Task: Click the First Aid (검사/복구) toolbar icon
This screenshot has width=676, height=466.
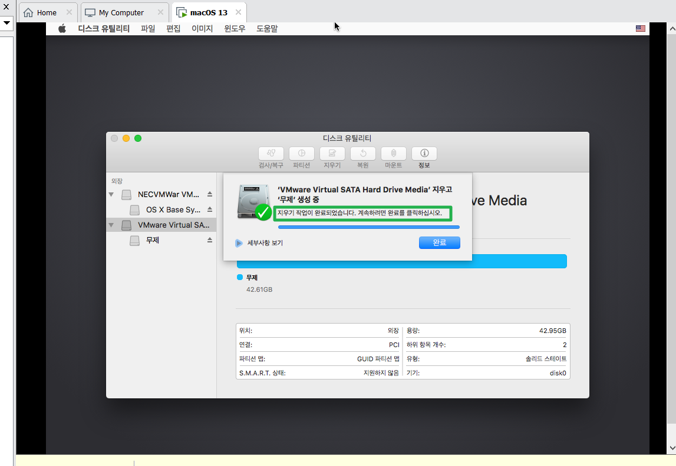Action: click(x=271, y=153)
